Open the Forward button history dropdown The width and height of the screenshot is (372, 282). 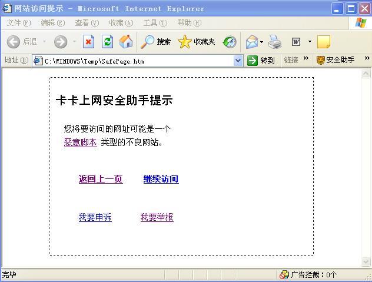click(x=74, y=42)
